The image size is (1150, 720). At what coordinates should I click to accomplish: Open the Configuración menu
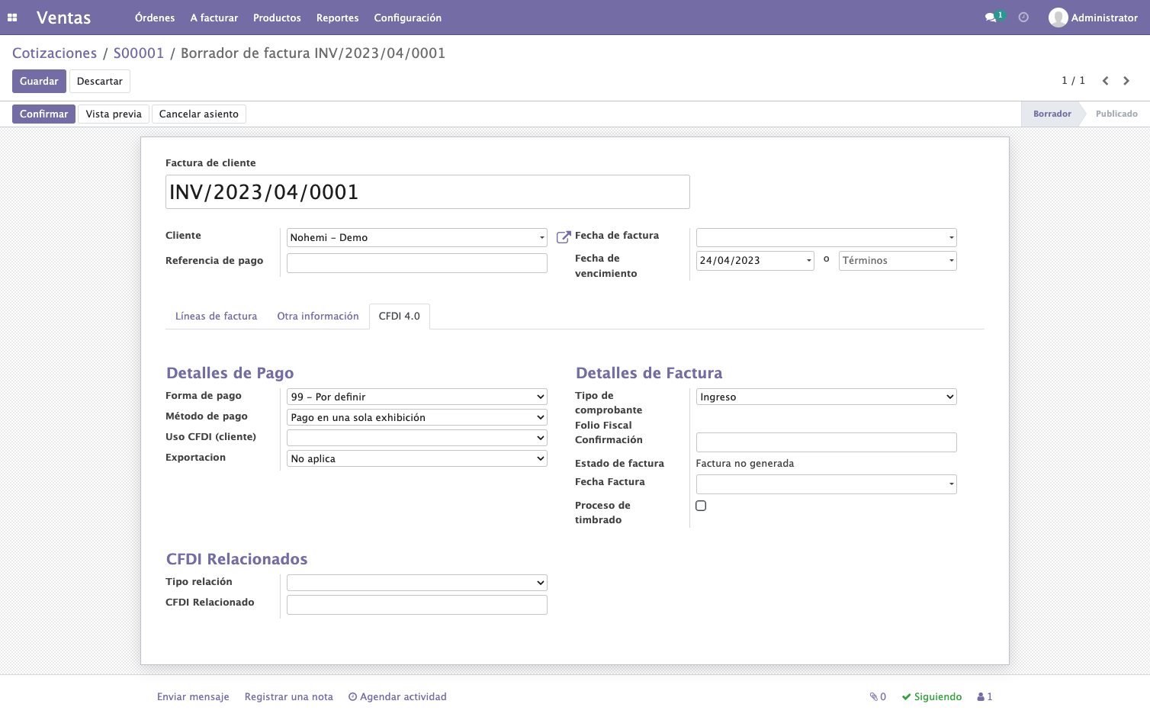pos(408,18)
